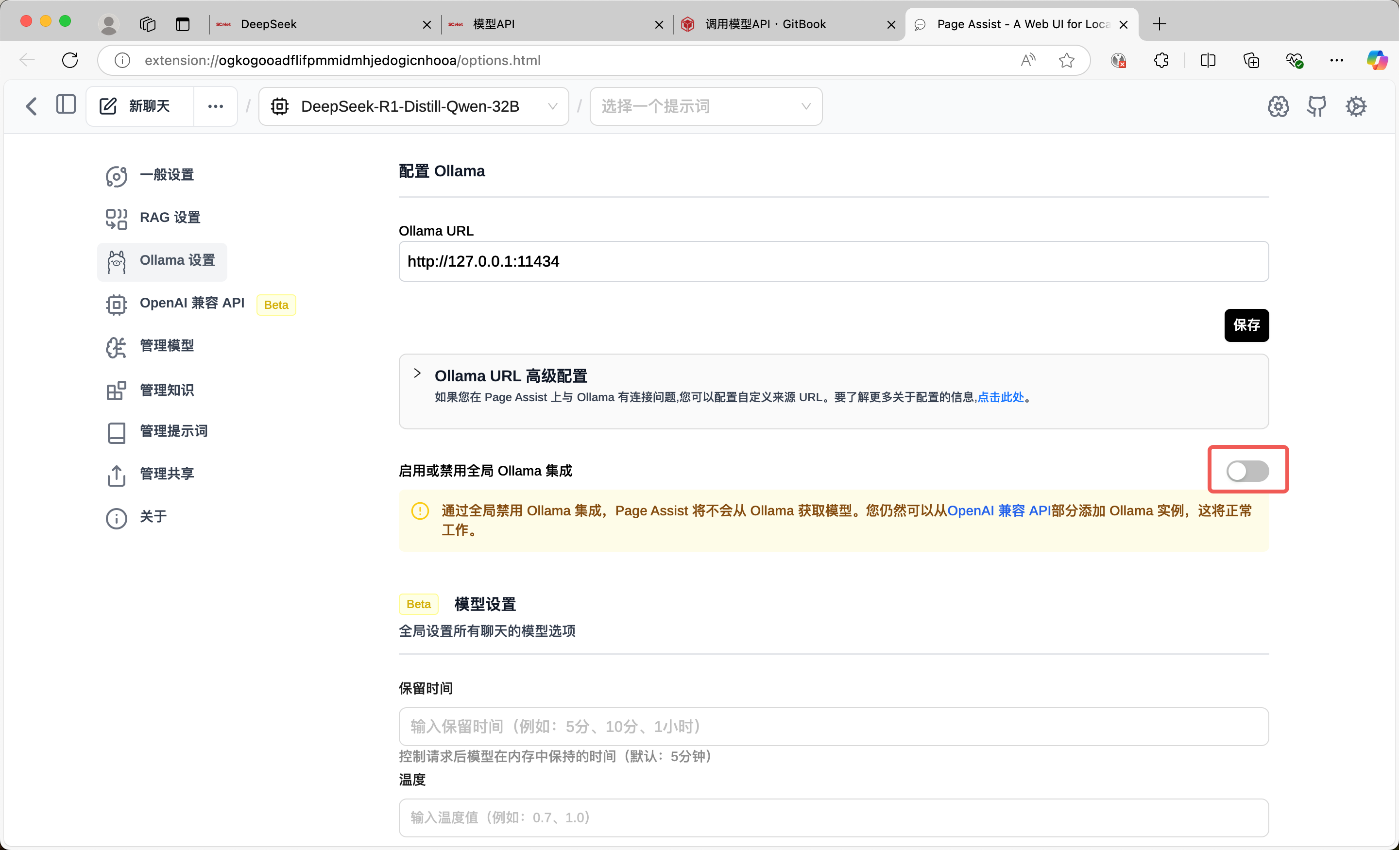The width and height of the screenshot is (1399, 850).
Task: Open browser settings and more menu
Action: [1336, 60]
